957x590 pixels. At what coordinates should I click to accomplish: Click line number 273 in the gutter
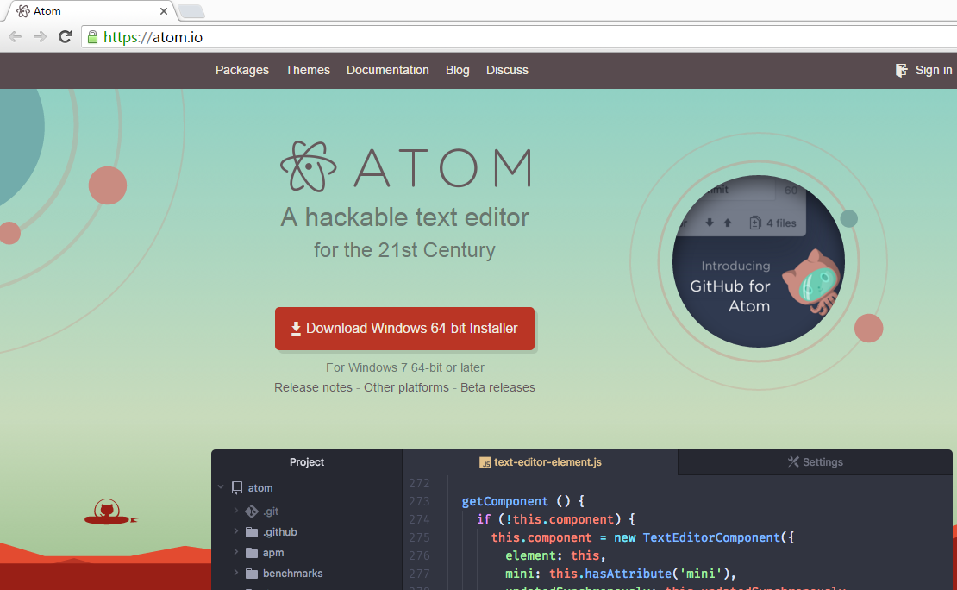pyautogui.click(x=419, y=501)
